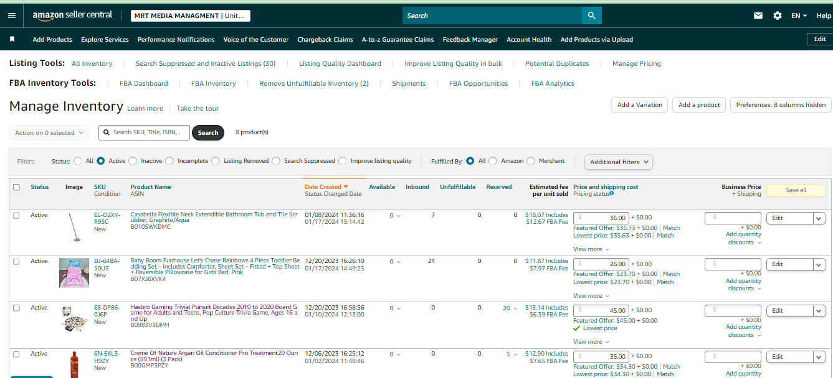Open Account Health menu item
The height and width of the screenshot is (378, 833).
(529, 39)
